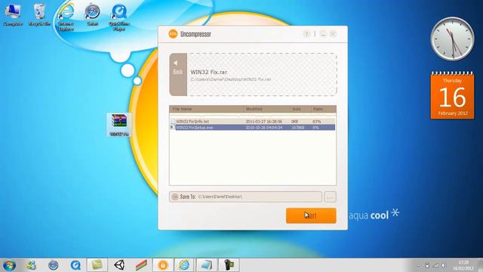The image size is (483, 272).
Task: Click the orange Start extraction button
Action: click(311, 215)
